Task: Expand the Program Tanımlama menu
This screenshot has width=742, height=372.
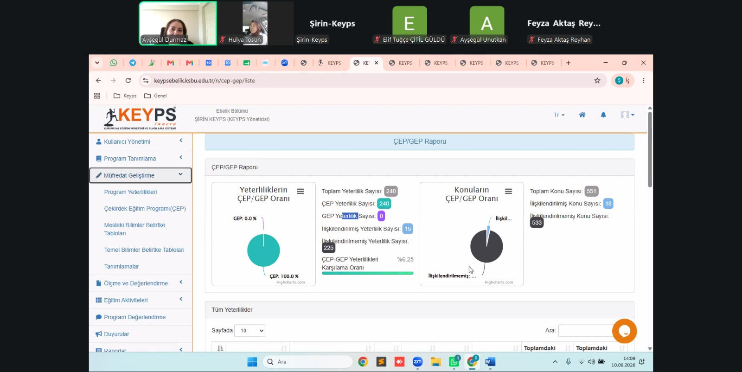Action: tap(141, 159)
